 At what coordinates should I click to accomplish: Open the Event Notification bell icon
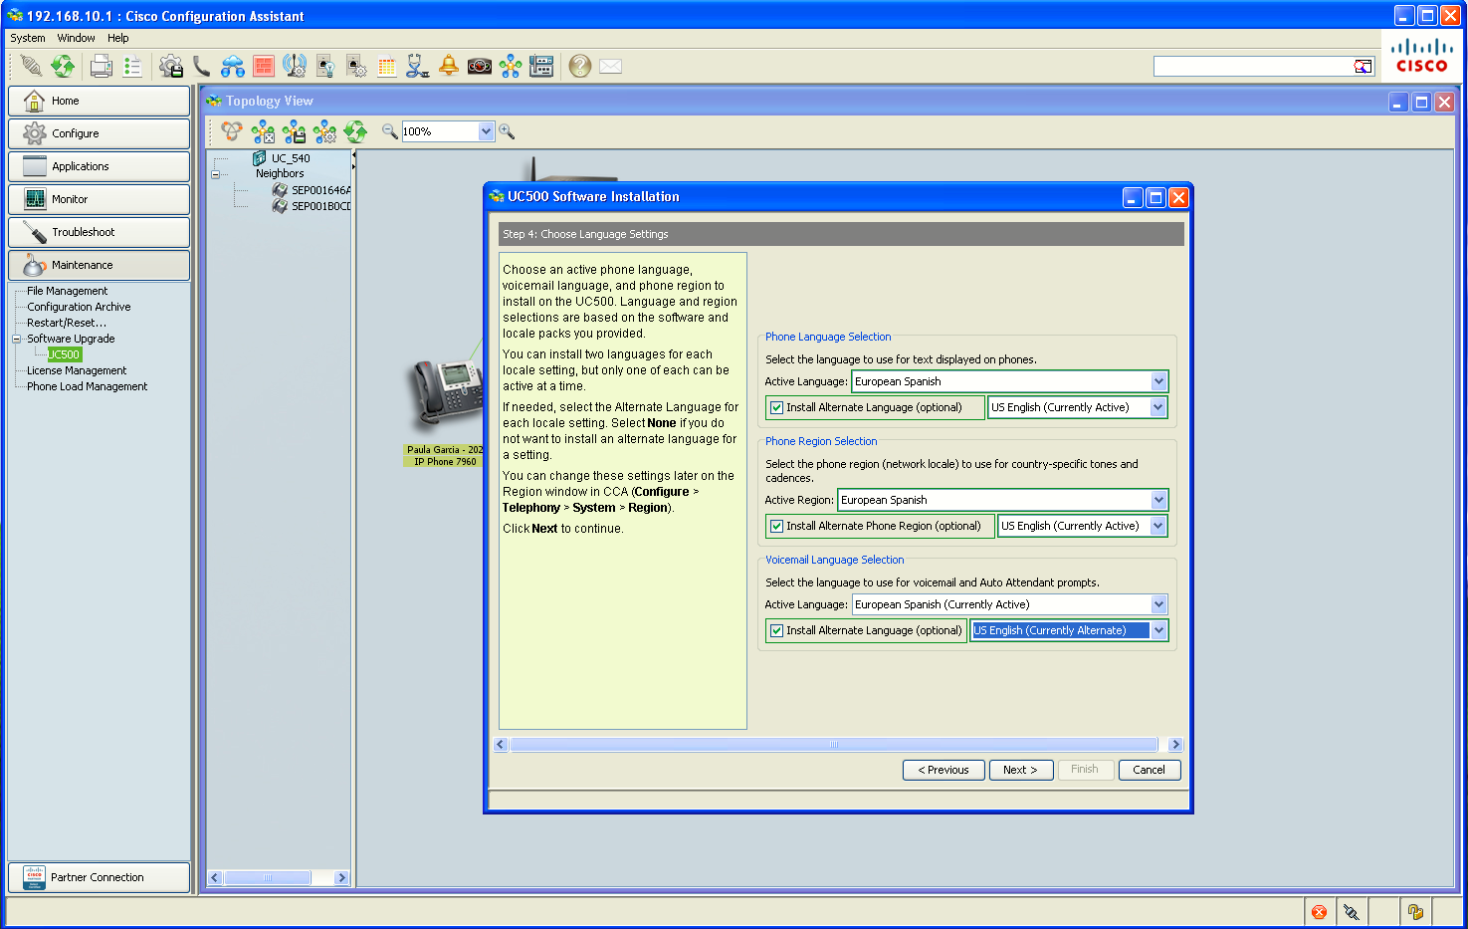[x=449, y=66]
